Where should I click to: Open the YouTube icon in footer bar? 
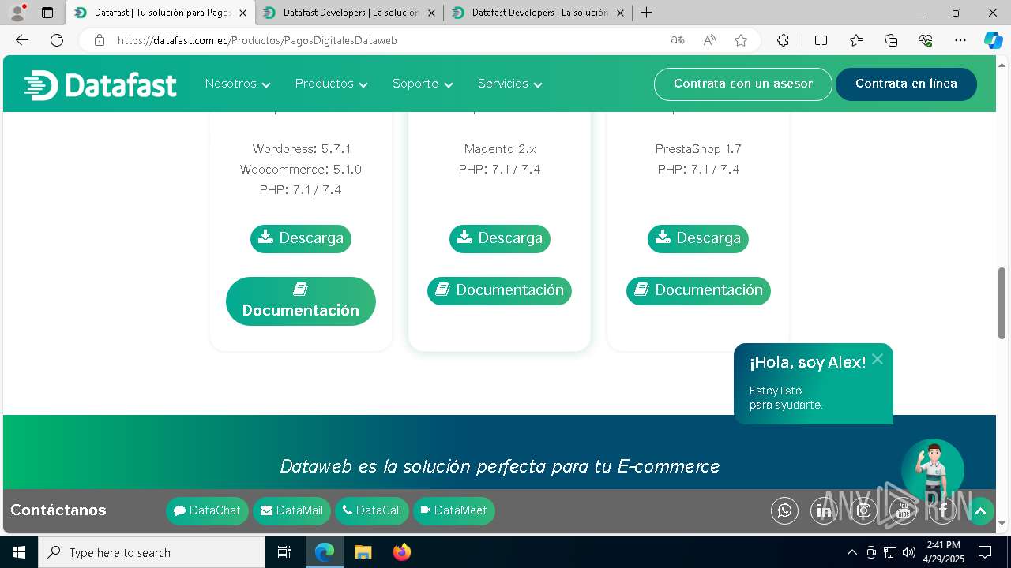point(903,510)
